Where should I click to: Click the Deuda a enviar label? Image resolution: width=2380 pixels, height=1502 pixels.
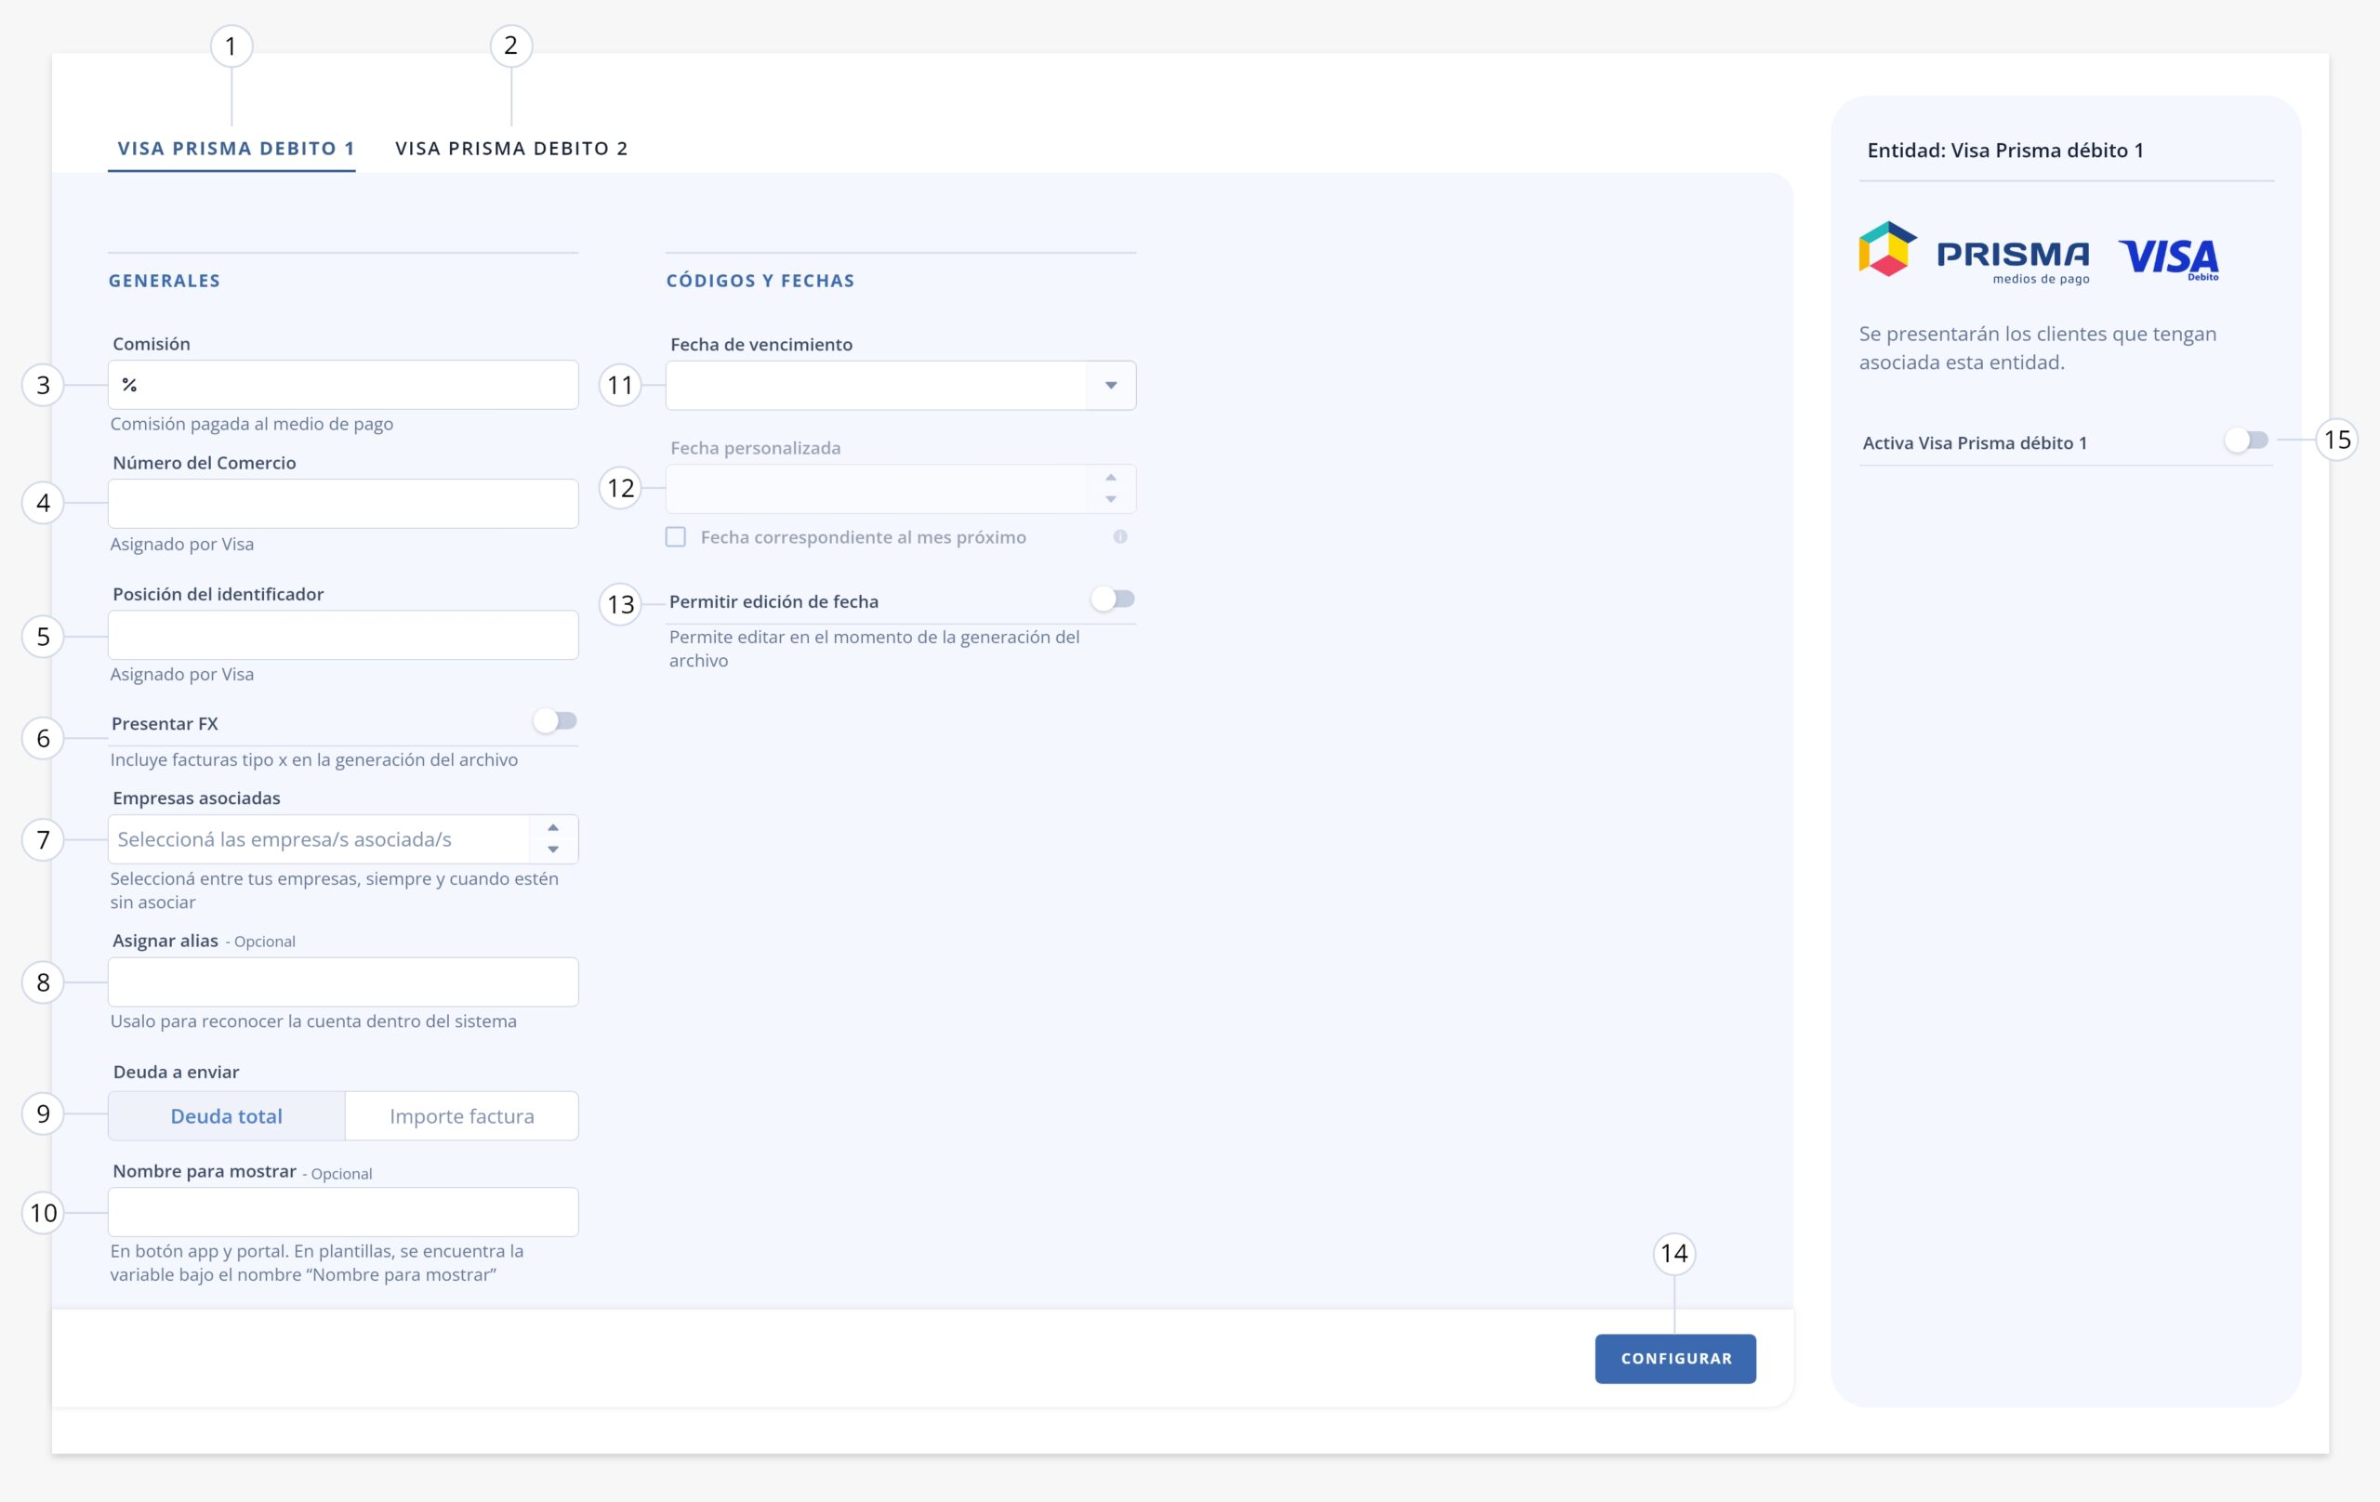pyautogui.click(x=176, y=1073)
